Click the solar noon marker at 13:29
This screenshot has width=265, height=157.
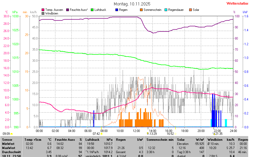(148, 134)
